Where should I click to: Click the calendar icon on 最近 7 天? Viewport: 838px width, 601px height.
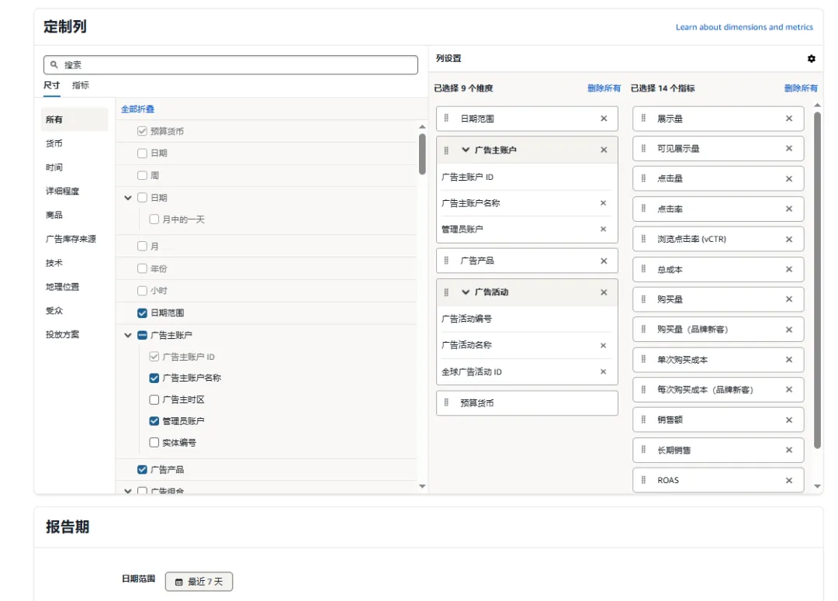click(x=178, y=582)
